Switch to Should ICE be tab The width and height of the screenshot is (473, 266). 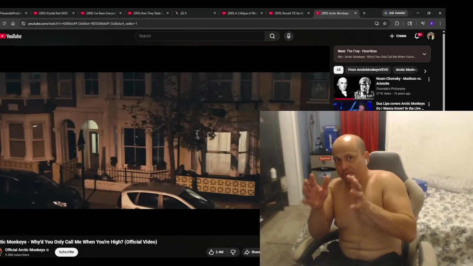point(289,13)
